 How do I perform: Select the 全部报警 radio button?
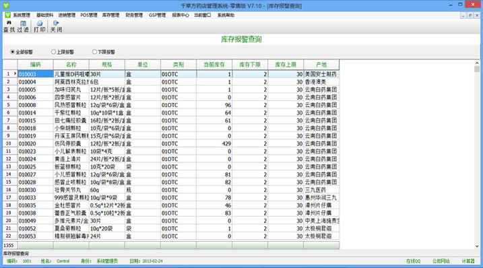click(13, 52)
